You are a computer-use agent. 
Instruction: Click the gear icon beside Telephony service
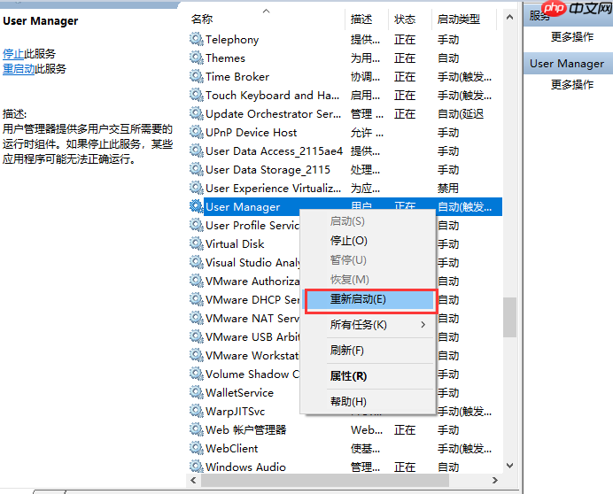coord(196,39)
